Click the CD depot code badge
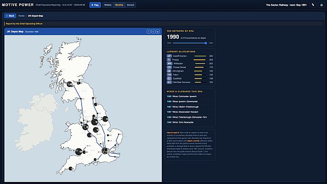The height and width of the screenshot is (184, 327). pyautogui.click(x=169, y=67)
